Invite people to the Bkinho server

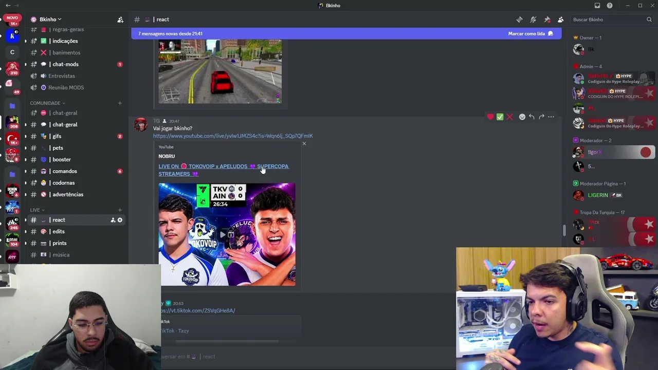pyautogui.click(x=120, y=20)
